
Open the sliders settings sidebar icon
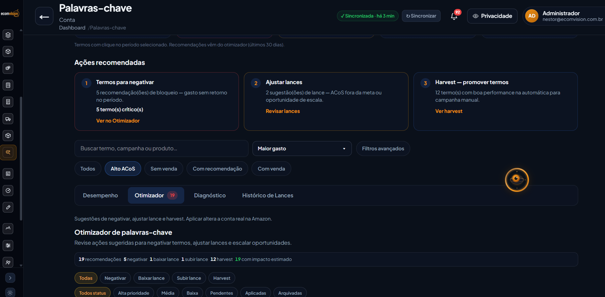pos(8,245)
